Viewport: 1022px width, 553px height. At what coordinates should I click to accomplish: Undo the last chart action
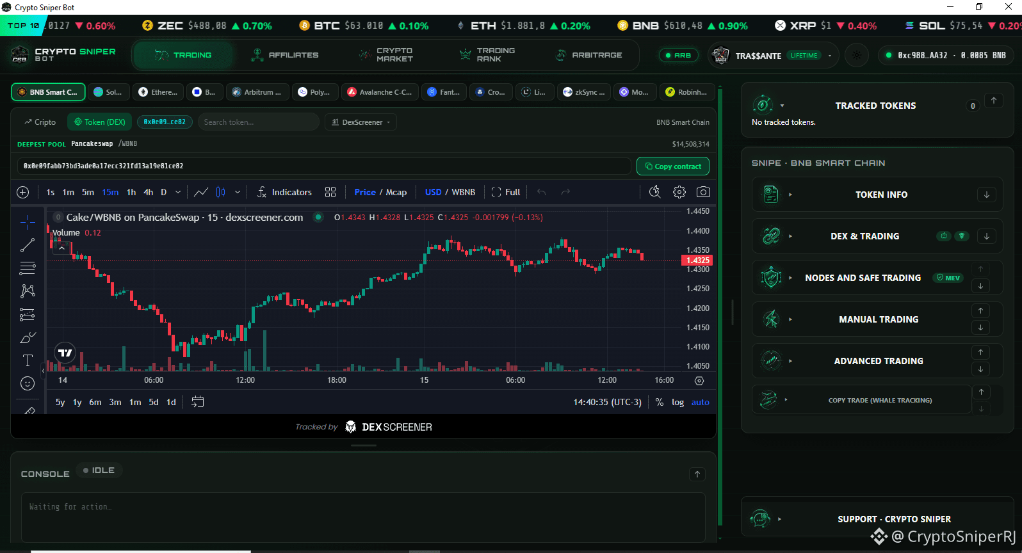(542, 192)
